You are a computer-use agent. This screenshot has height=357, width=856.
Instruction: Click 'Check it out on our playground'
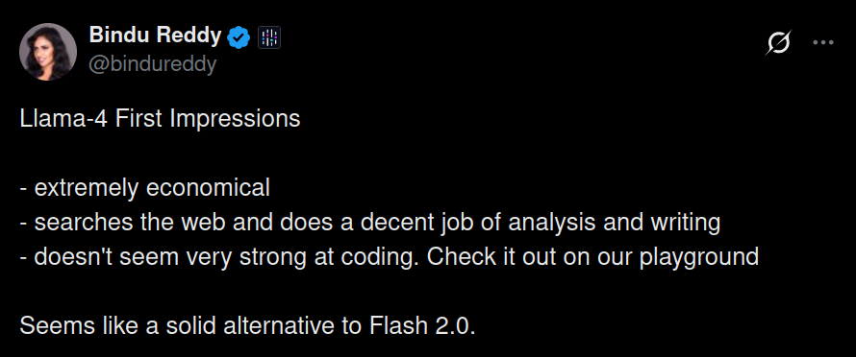pyautogui.click(x=592, y=256)
